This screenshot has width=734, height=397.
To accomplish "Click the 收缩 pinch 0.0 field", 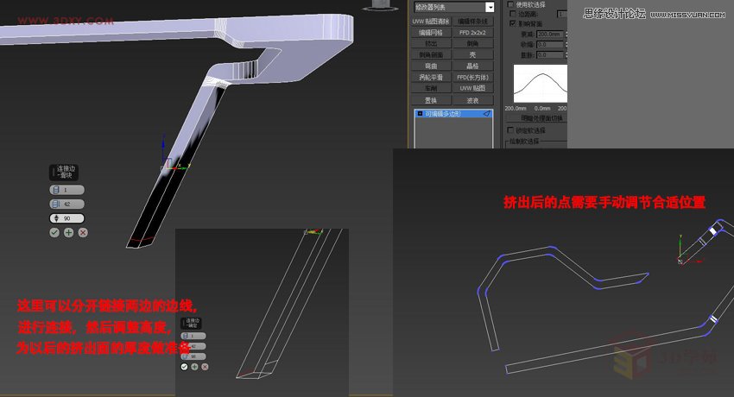I will (550, 44).
